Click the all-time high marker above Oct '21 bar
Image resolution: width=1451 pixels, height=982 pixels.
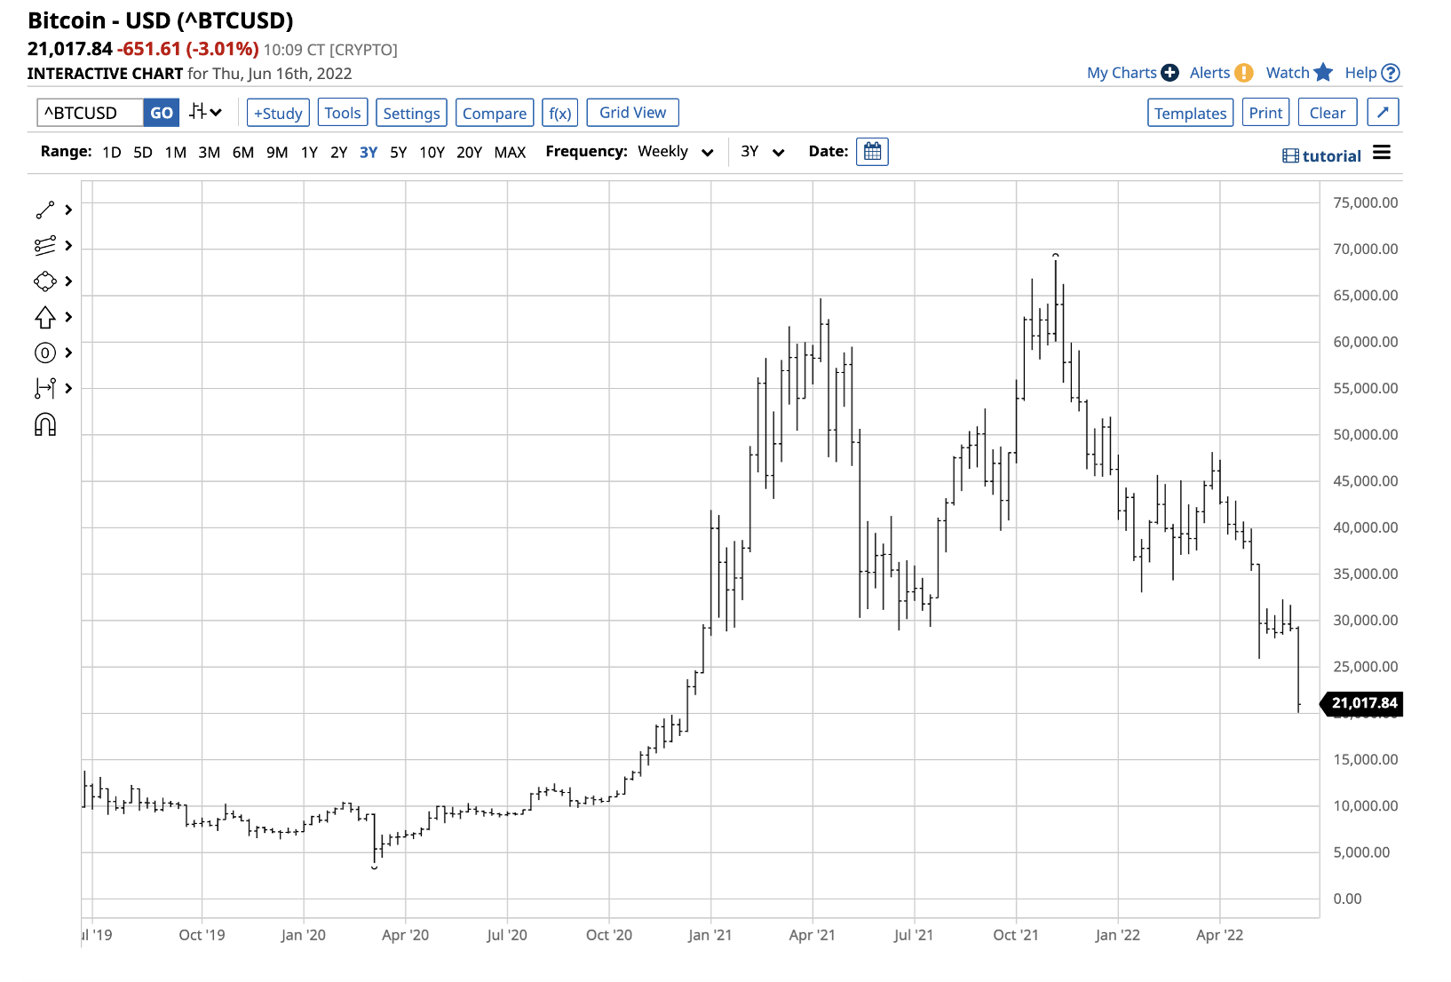click(x=1056, y=256)
